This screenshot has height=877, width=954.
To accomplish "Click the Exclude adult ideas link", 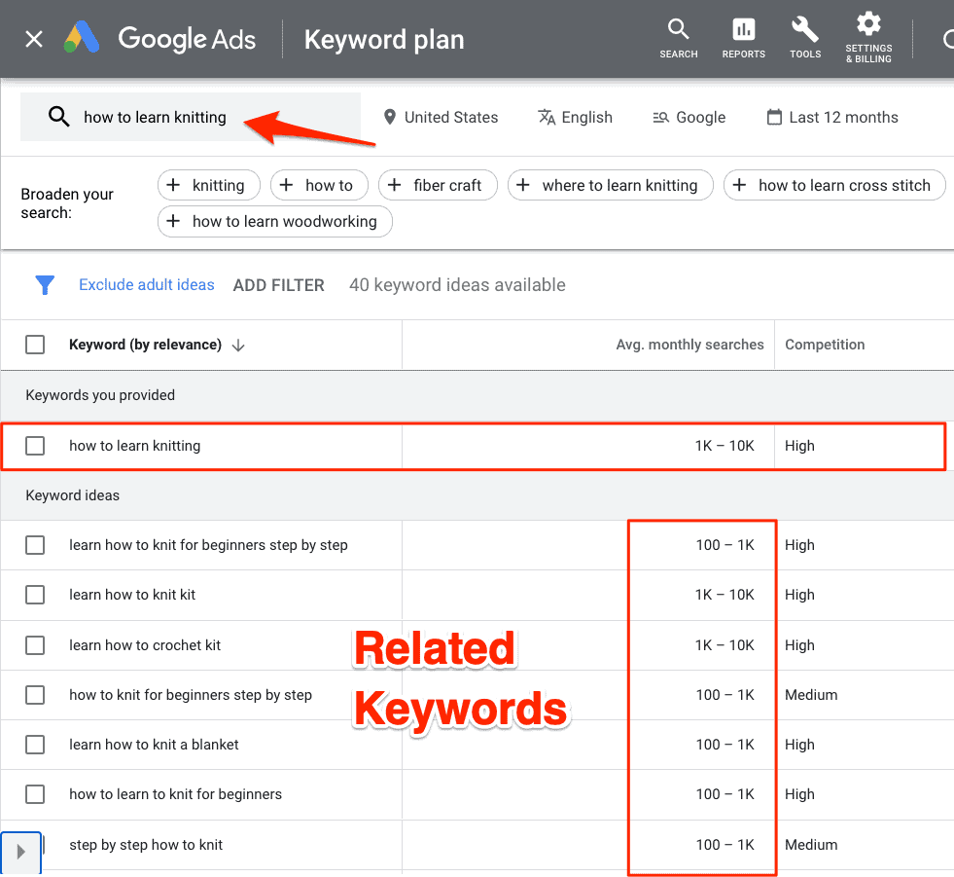I will click(x=147, y=285).
